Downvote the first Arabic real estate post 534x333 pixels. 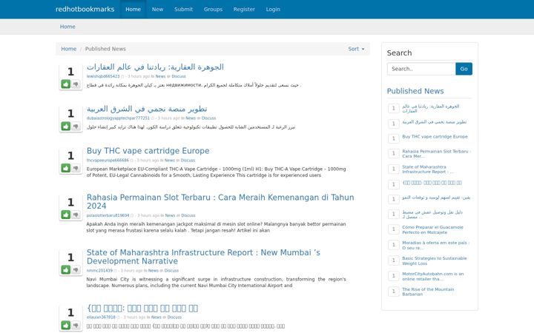point(76,84)
